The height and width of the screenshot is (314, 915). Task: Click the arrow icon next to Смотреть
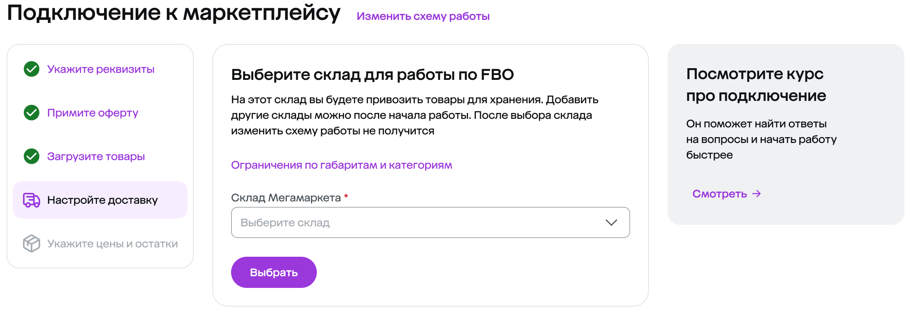[x=756, y=194]
